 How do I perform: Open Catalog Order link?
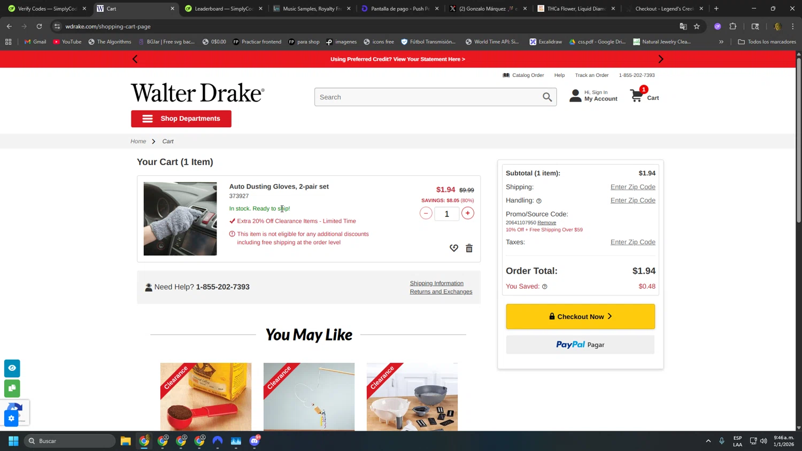523,75
